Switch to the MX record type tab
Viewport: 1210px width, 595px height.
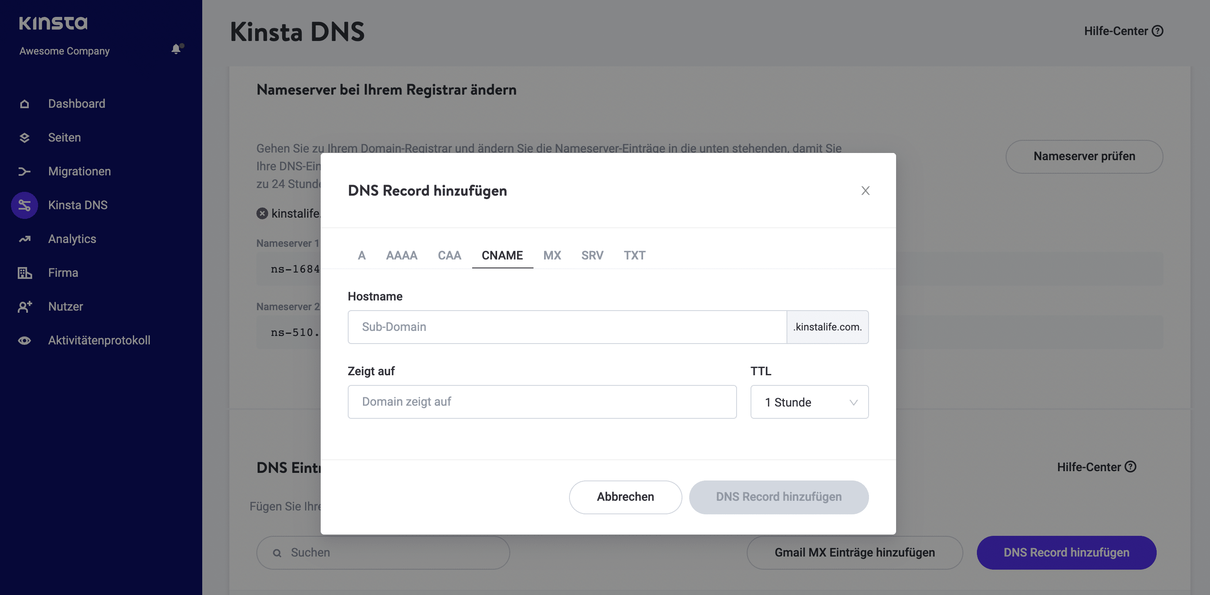(x=552, y=254)
